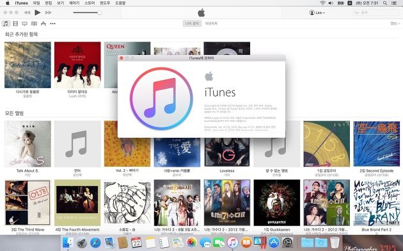Open the 보기 menu
This screenshot has height=251, width=403.
[x=60, y=3]
